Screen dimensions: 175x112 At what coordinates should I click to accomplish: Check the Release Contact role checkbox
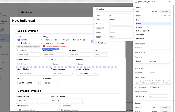pos(71,40)
